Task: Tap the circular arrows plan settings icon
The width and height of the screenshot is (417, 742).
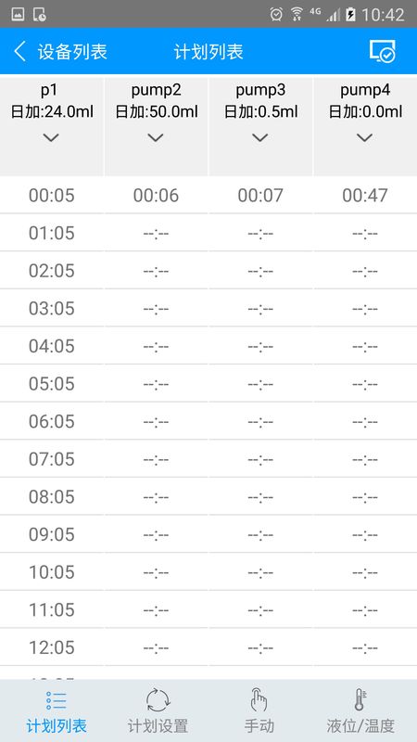Action: [158, 700]
